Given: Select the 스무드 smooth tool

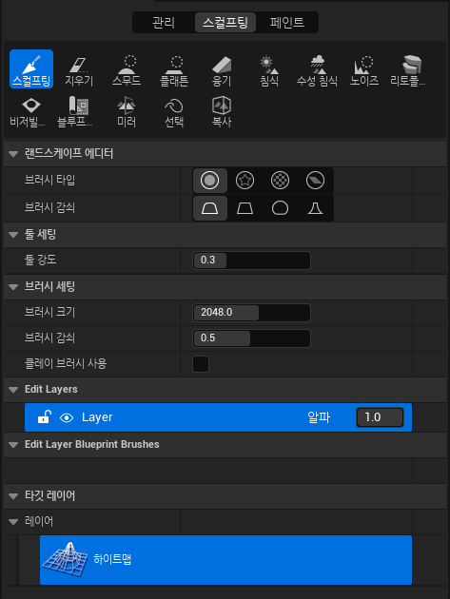Looking at the screenshot, I should pos(127,71).
